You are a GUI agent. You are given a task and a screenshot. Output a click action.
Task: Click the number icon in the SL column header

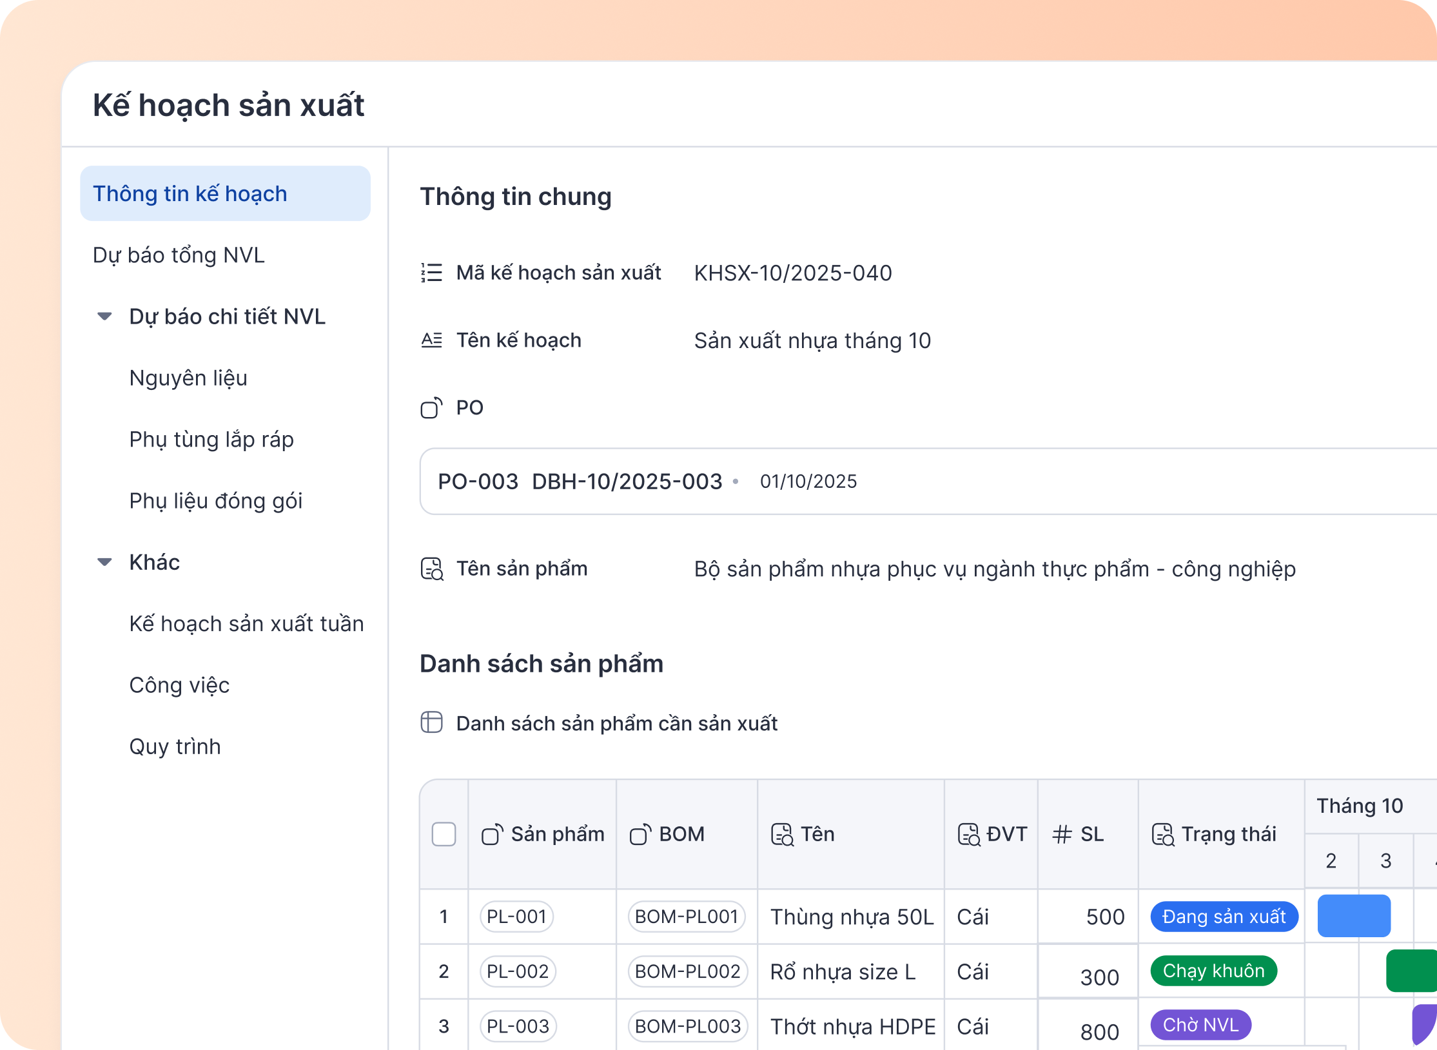1061,833
